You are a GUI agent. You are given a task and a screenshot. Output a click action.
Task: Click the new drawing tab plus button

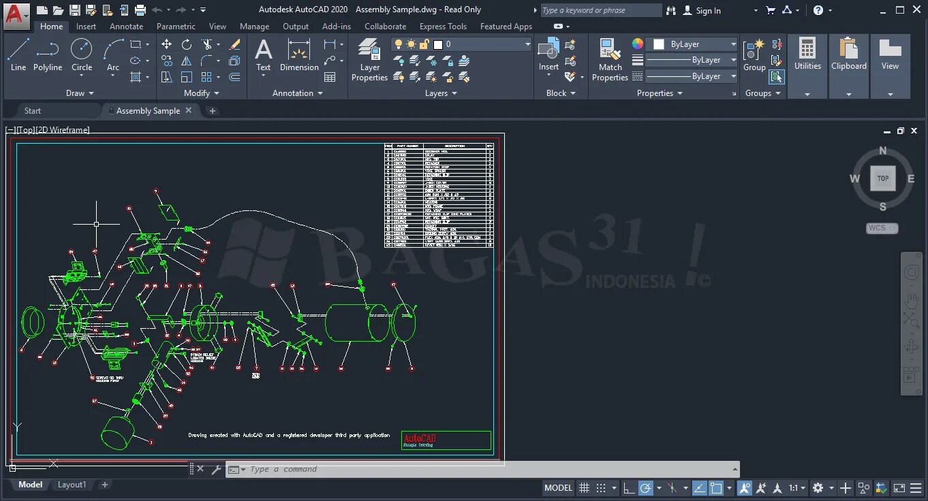point(213,110)
